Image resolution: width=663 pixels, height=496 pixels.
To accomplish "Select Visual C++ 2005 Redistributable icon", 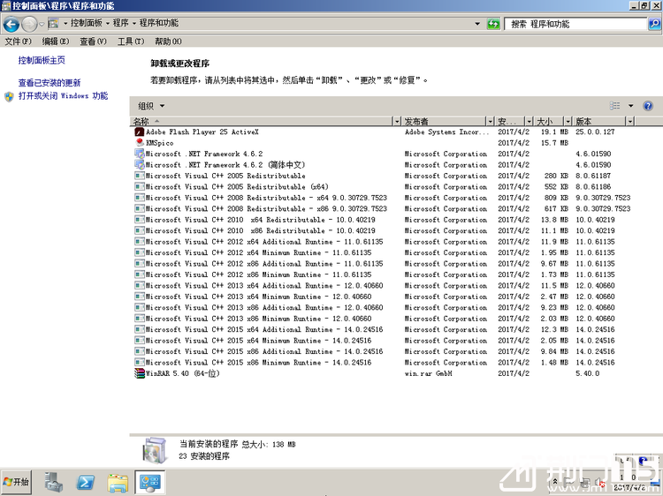I will pyautogui.click(x=139, y=176).
